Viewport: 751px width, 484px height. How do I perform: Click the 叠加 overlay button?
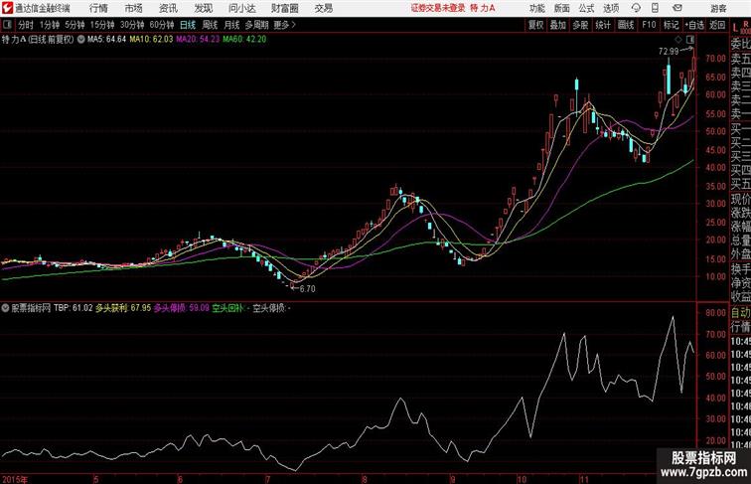click(558, 25)
